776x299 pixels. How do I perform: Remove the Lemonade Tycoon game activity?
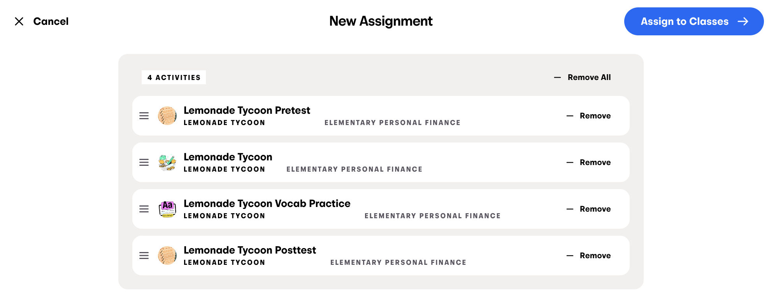point(589,162)
